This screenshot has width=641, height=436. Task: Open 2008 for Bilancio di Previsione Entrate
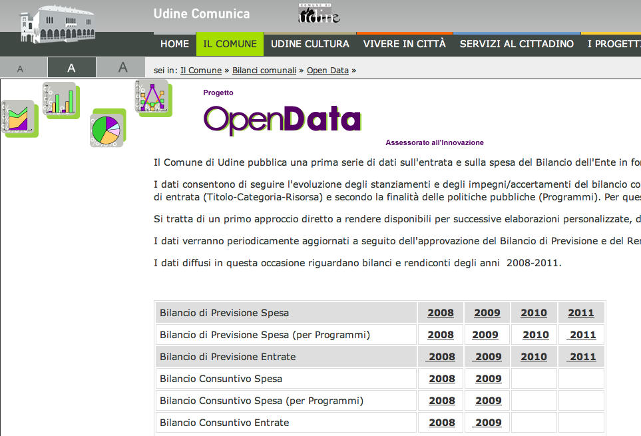coord(441,357)
